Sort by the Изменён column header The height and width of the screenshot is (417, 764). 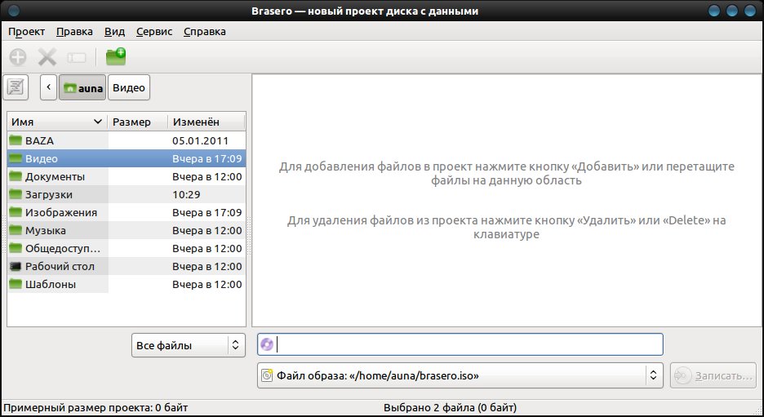[x=207, y=122]
